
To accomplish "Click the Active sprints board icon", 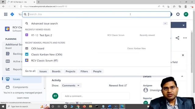I will (8, 61).
